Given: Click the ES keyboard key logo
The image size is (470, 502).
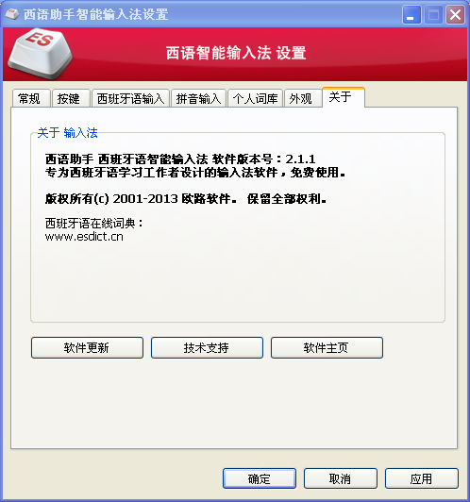Looking at the screenshot, I should (x=41, y=54).
